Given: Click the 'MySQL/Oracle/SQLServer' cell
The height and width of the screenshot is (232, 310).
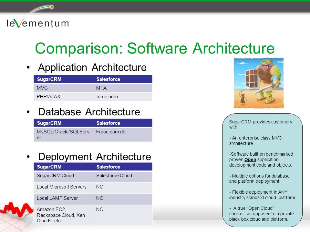Looking at the screenshot, I should point(63,135).
